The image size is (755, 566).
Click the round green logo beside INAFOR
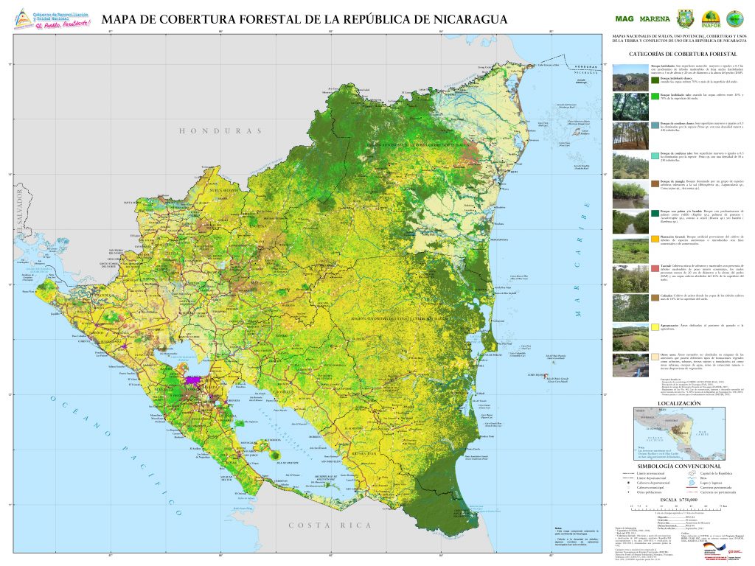point(734,18)
